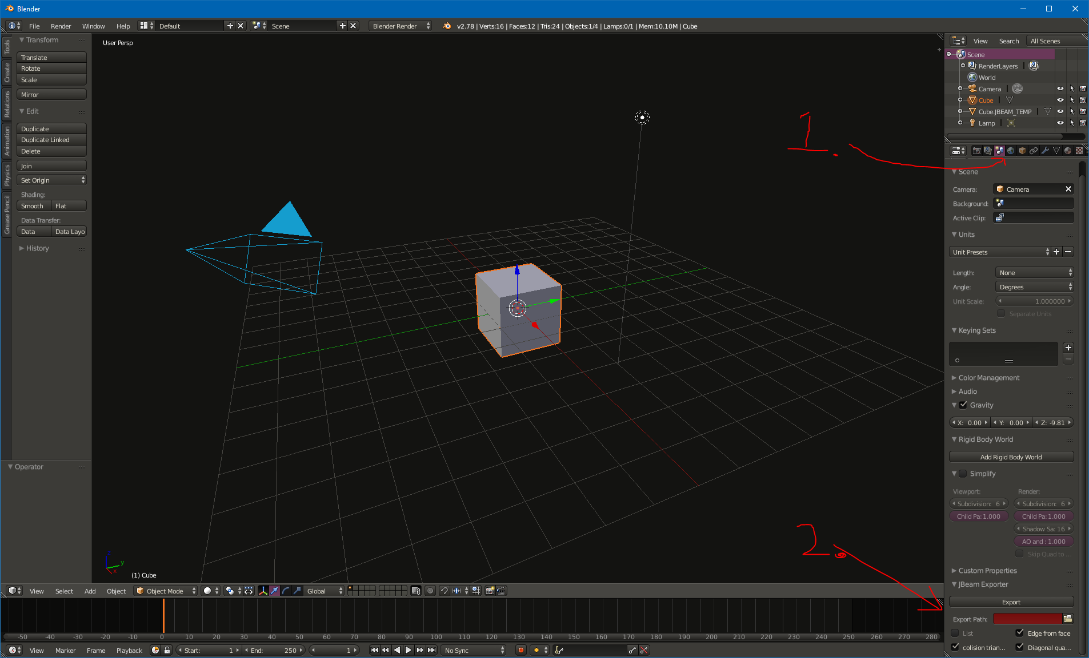Viewport: 1089px width, 658px height.
Task: Click Add Rigid Body World
Action: (1011, 457)
